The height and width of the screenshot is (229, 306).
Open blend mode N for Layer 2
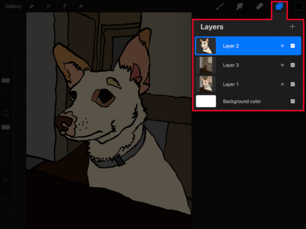[282, 46]
